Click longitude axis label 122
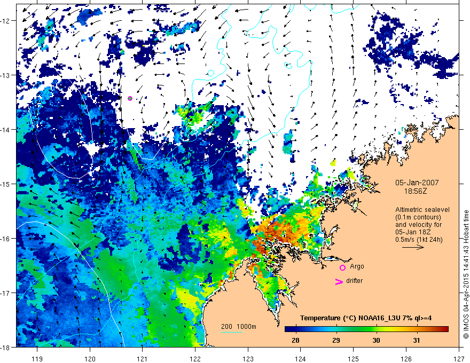This screenshot has width=470, height=363. [x=195, y=359]
